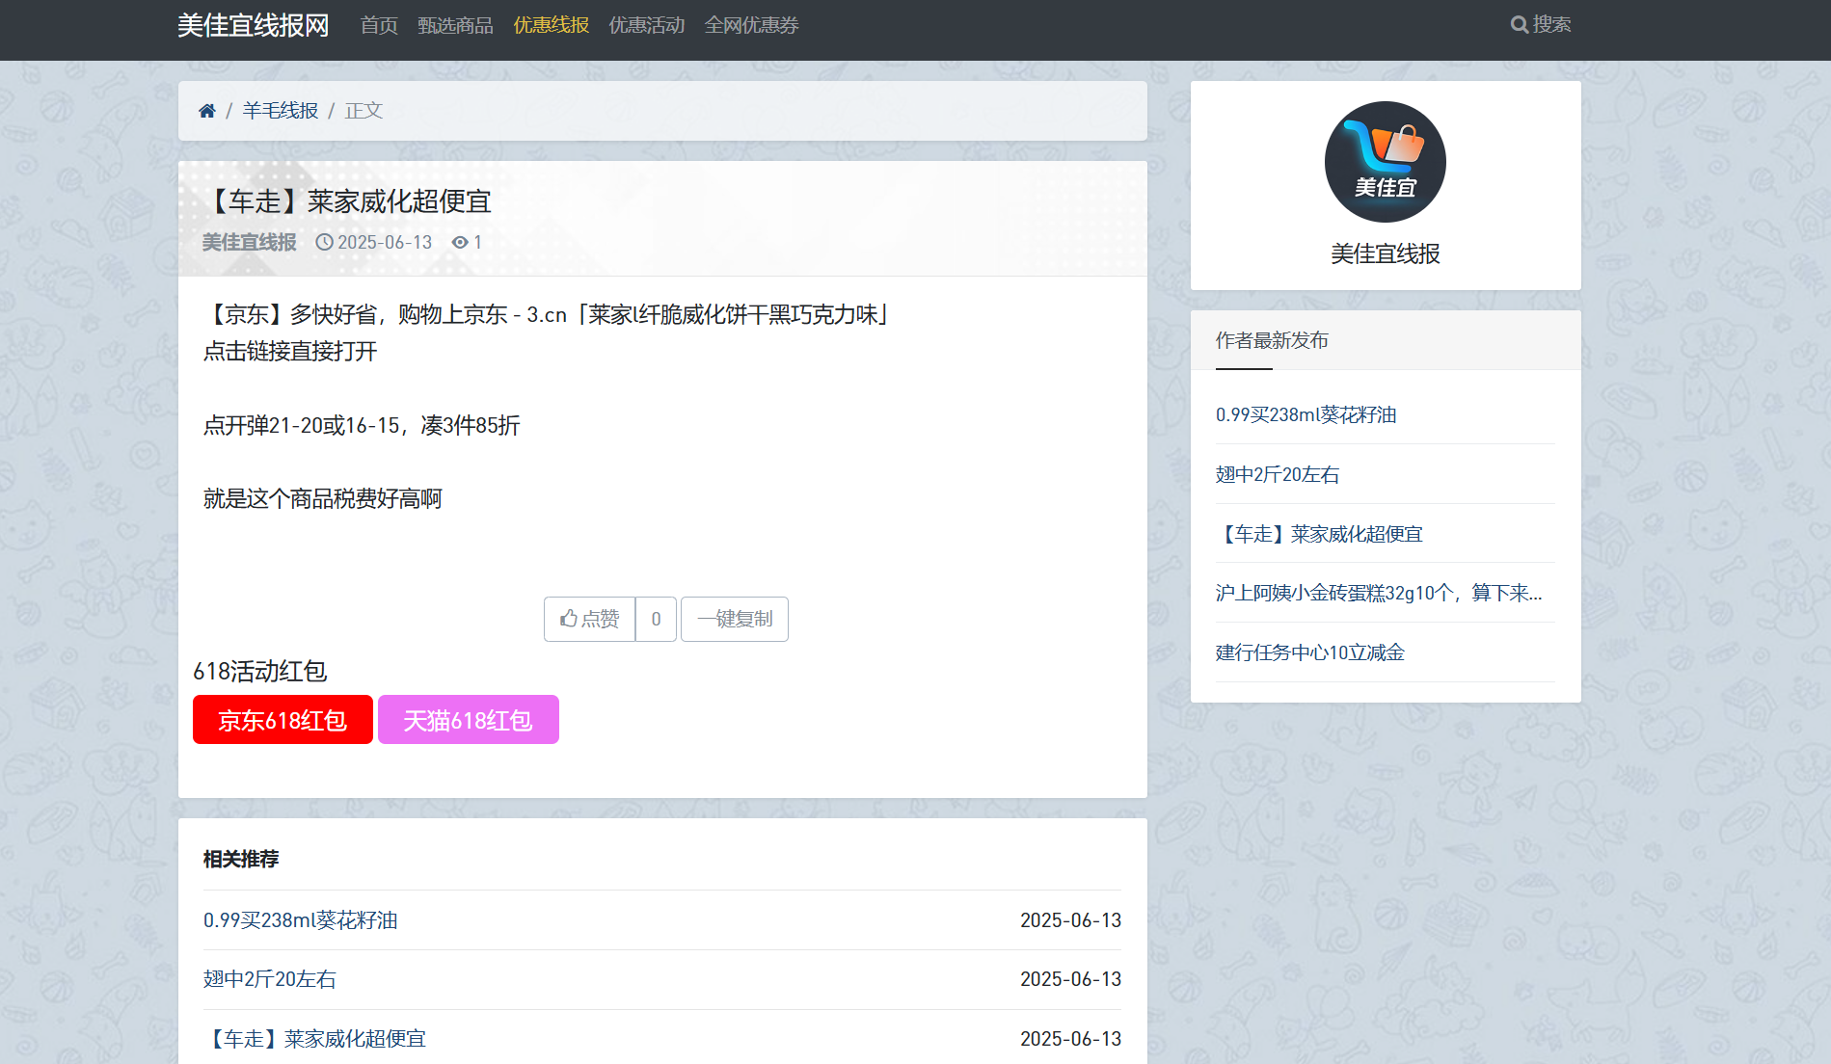Open 羊毛线报 breadcrumb link
Image resolution: width=1831 pixels, height=1064 pixels.
(x=280, y=111)
